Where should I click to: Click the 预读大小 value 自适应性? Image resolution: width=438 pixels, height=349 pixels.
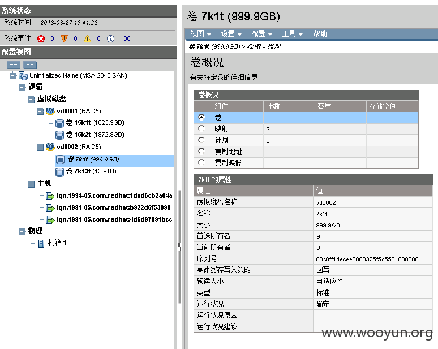pos(329,282)
